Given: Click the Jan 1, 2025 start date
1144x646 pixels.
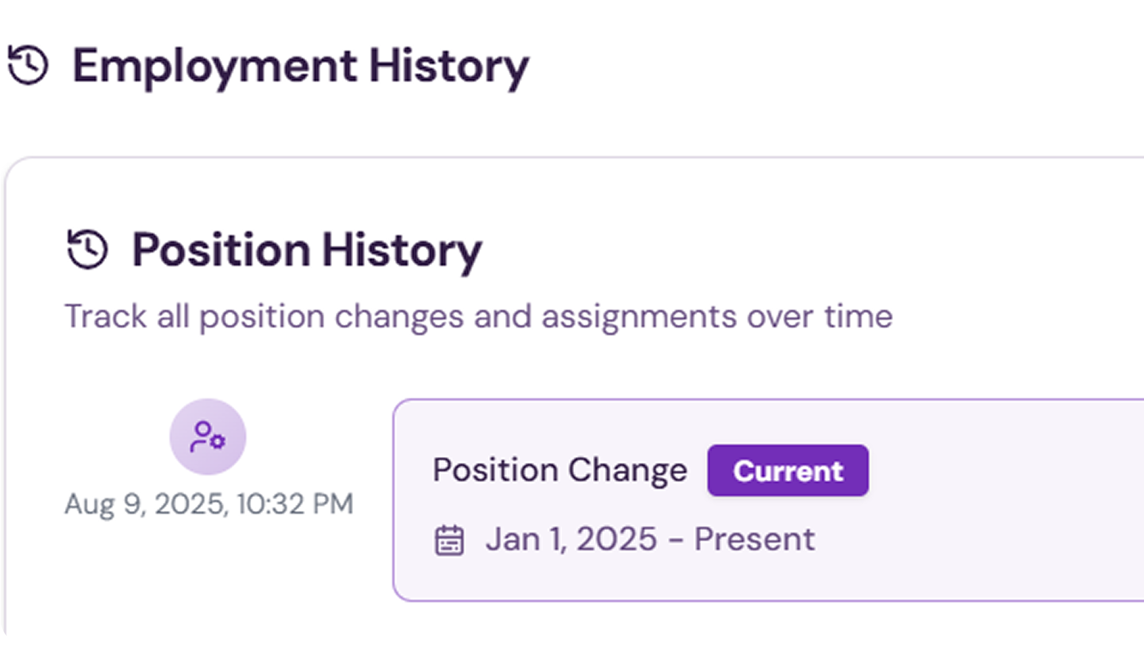Looking at the screenshot, I should point(571,540).
